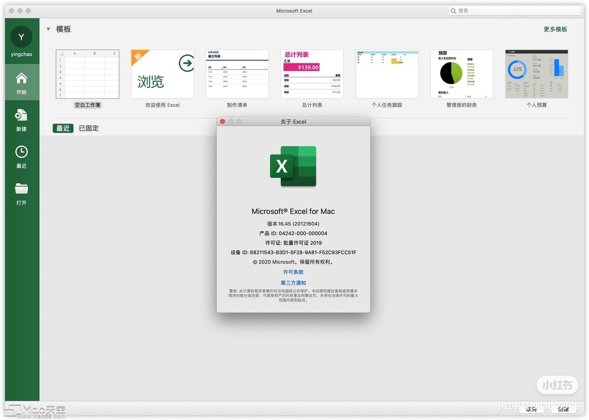Select the Total list (总计列表) template
This screenshot has height=420, width=589.
(312, 74)
